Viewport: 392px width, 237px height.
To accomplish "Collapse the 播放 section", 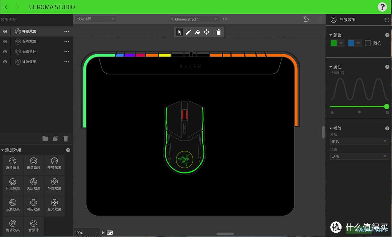I will [331, 128].
